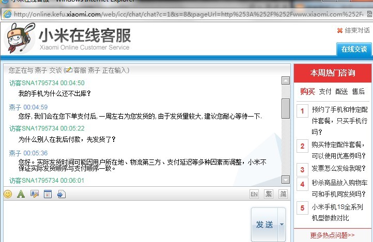Image resolution: width=373 pixels, height=242 pixels.
Task: Open question 4 about 秒杀商品放入购物车
Action: tap(340, 188)
